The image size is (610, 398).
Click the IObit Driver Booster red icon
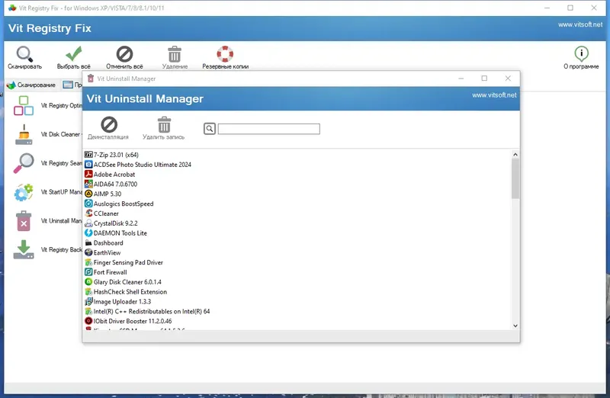point(88,321)
